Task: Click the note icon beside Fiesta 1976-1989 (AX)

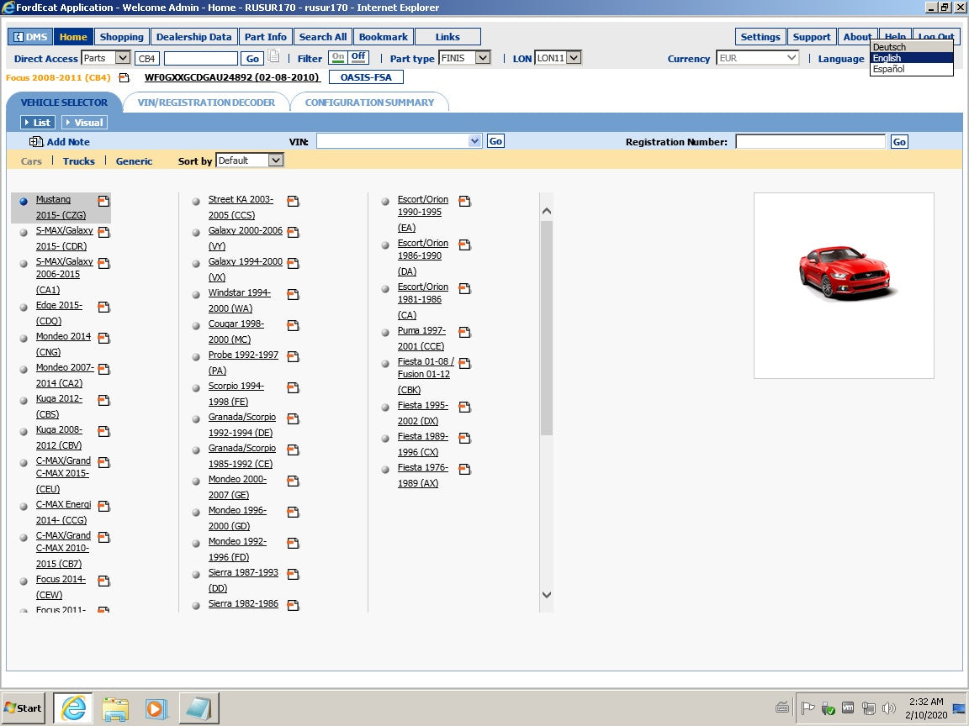Action: (463, 468)
